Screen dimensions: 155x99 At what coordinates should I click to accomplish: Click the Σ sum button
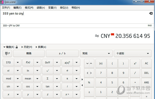coord(48,79)
